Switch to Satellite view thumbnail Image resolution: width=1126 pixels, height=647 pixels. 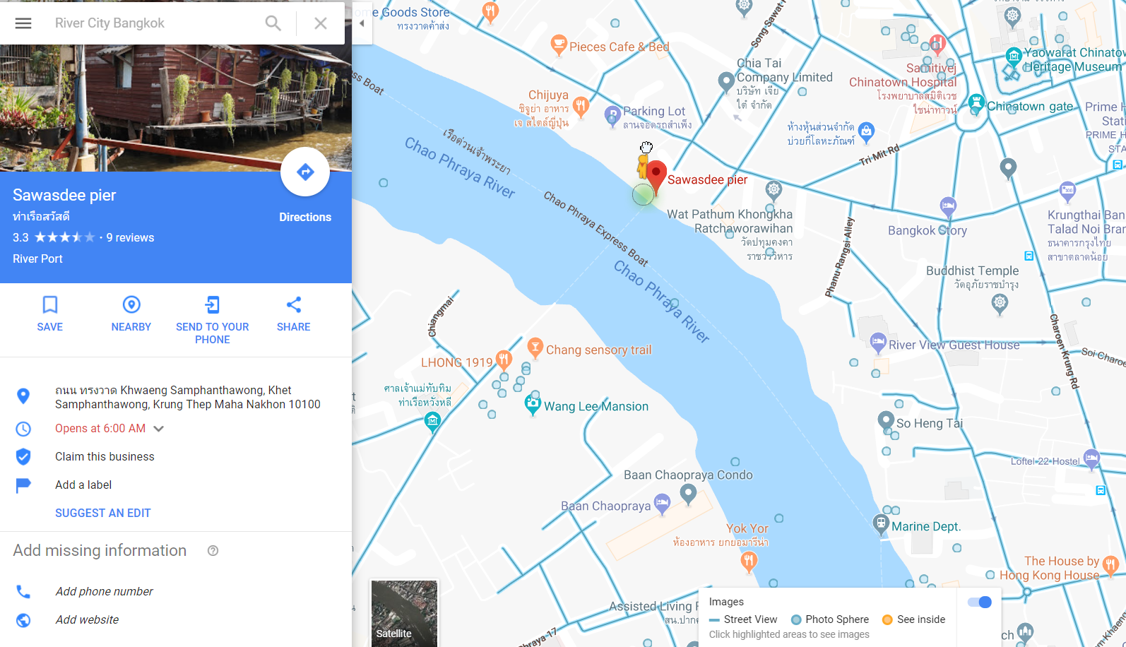404,613
